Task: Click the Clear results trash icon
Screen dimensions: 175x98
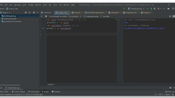Action: click(x=46, y=16)
